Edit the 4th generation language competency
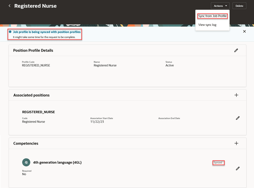Screen dimensions: 254x188 238,168
